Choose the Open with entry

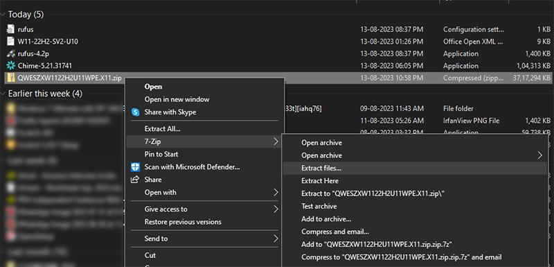pyautogui.click(x=161, y=192)
